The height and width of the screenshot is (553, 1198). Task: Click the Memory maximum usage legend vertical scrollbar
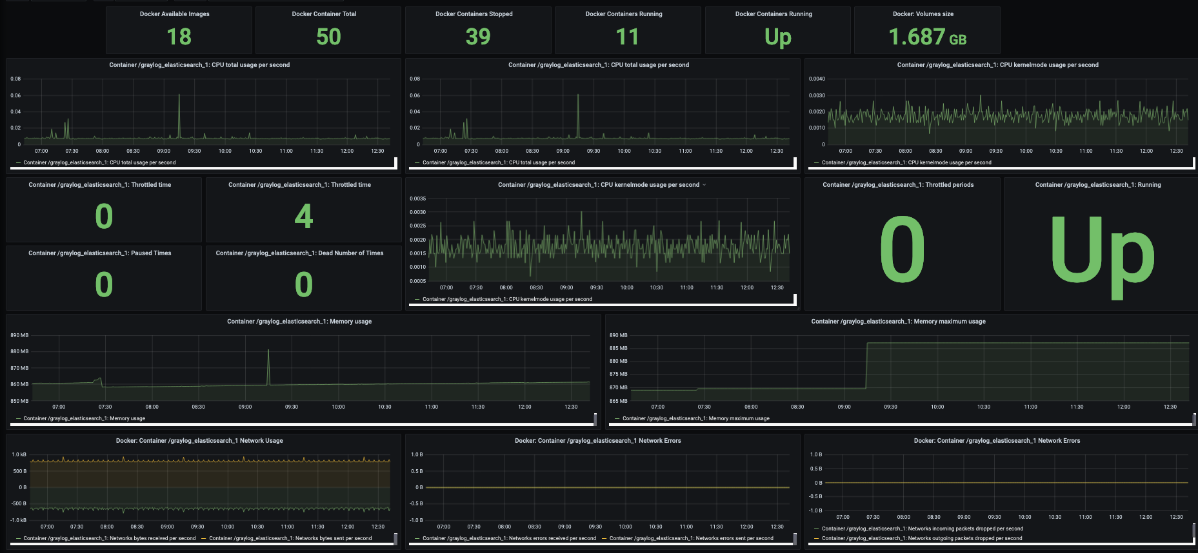pyautogui.click(x=1194, y=420)
